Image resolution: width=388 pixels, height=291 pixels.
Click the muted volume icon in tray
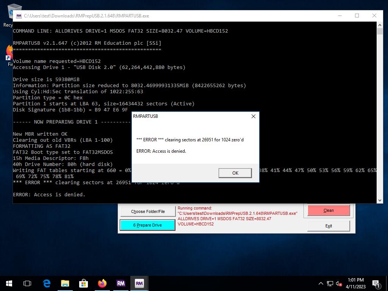[x=339, y=283]
